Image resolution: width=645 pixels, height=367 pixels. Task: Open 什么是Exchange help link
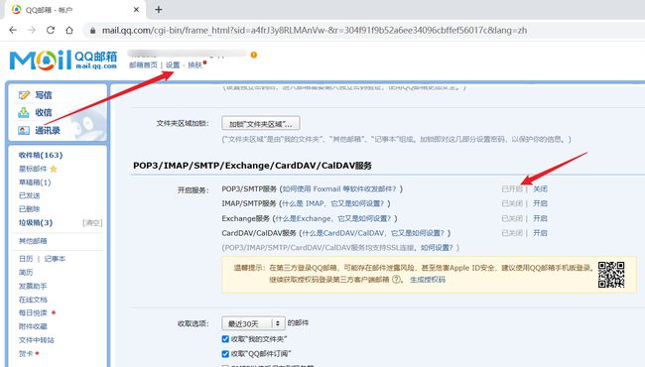[x=332, y=218]
